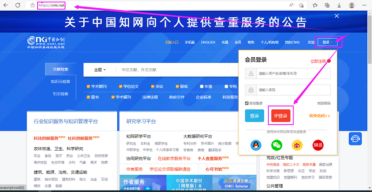Log in with WeChat green icon

pos(277,145)
